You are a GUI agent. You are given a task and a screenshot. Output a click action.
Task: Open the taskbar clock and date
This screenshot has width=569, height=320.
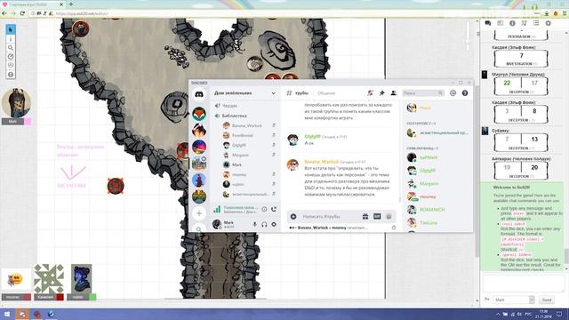pos(543,314)
